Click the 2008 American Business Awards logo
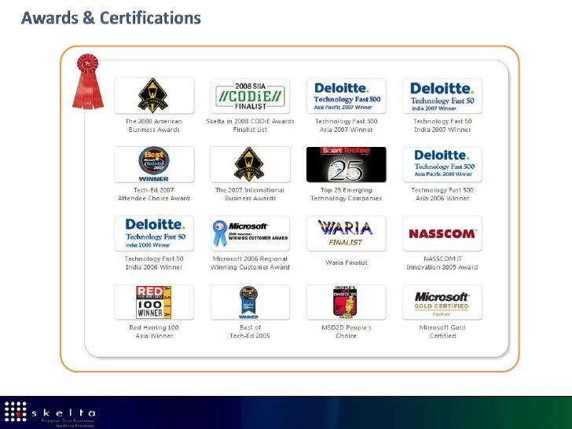The width and height of the screenshot is (572, 429). coord(154,96)
